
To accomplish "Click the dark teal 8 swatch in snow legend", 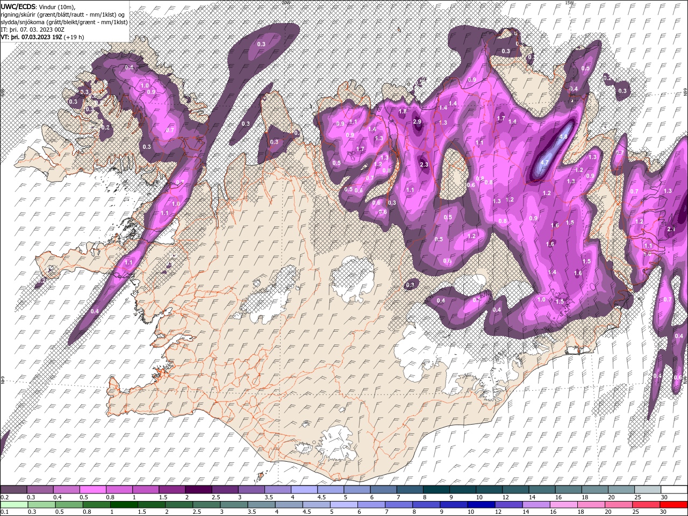I will [x=436, y=490].
